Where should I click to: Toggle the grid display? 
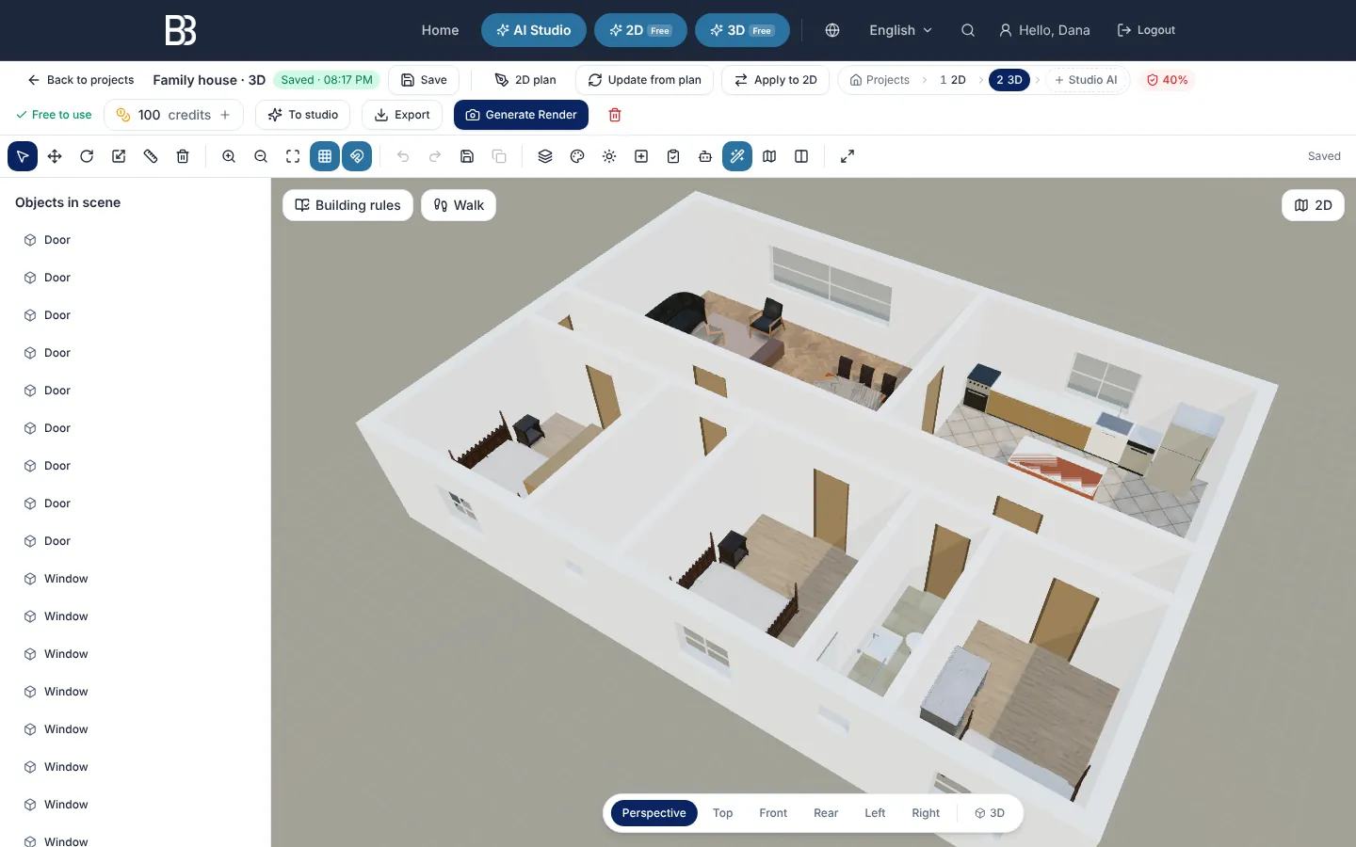(x=325, y=156)
